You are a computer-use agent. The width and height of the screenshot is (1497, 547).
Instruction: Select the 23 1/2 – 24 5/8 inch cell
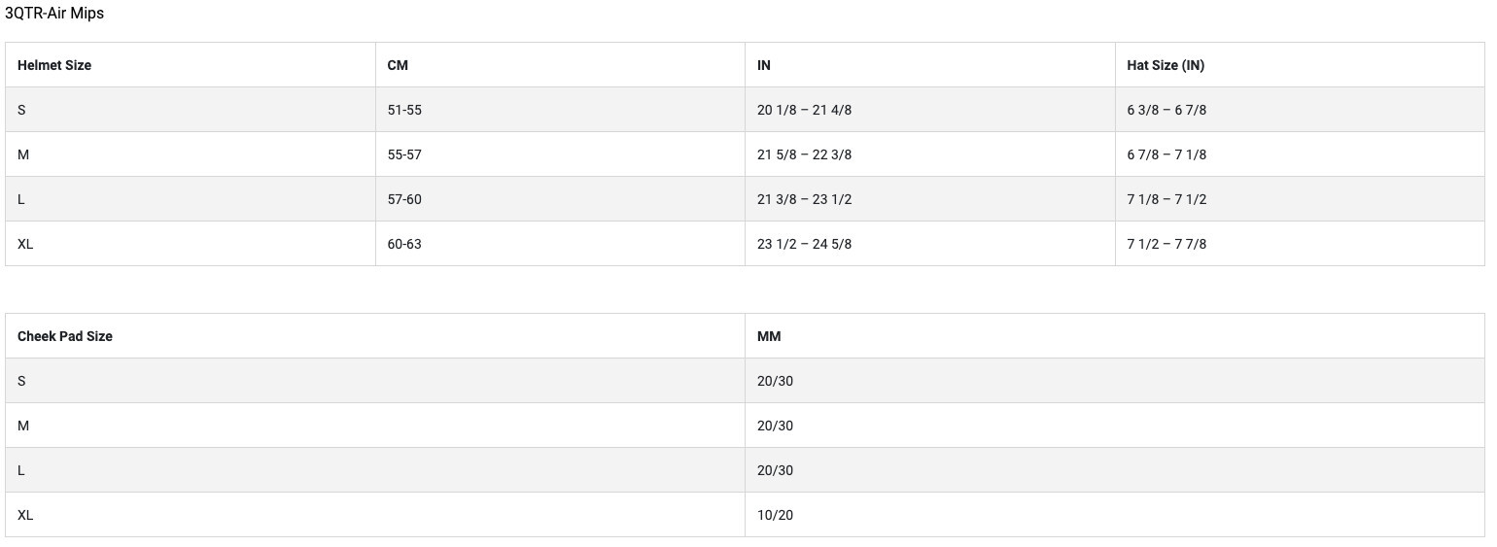click(x=804, y=244)
